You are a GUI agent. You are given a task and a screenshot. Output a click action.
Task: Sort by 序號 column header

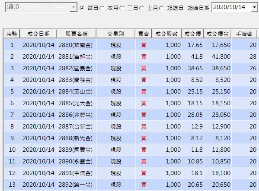(12, 34)
